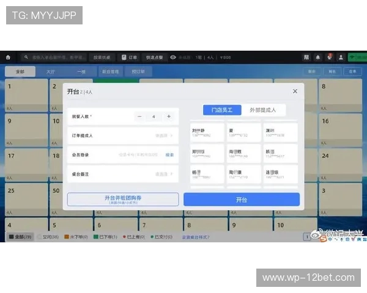Select table 6 in bottom row
367x293 pixels.
point(116,225)
